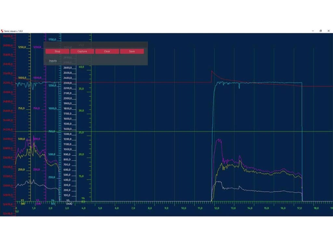Capture the current waveform
333x250 pixels.
82,51
